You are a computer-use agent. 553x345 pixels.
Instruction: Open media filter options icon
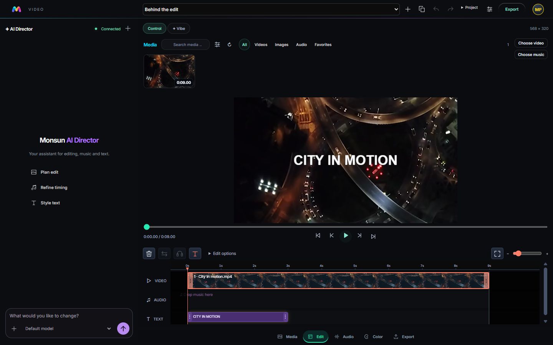[x=217, y=44]
